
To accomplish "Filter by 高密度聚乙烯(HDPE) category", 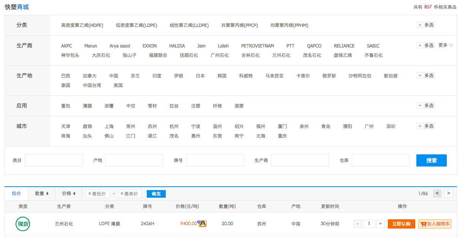I will coord(82,25).
